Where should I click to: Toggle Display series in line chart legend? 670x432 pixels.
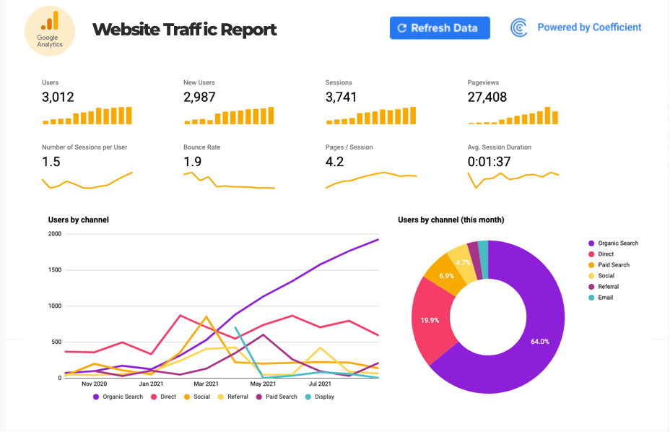pos(320,397)
